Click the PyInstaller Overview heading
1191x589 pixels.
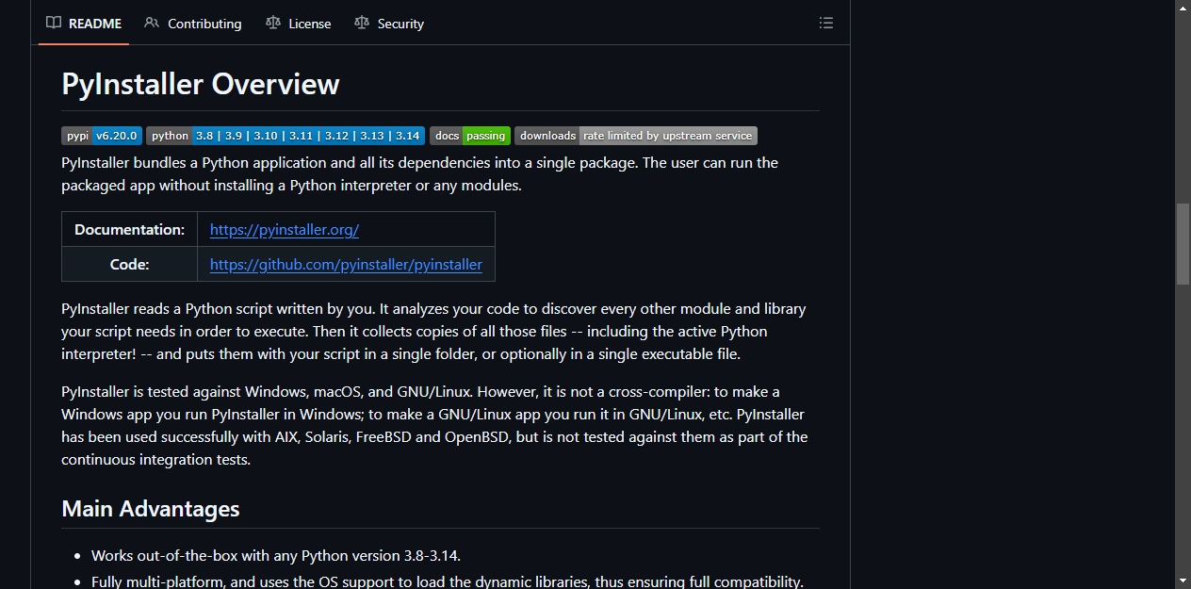click(201, 84)
